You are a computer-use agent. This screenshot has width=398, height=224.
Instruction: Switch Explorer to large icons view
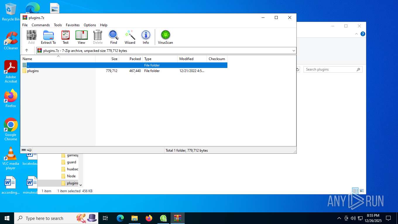click(x=362, y=191)
